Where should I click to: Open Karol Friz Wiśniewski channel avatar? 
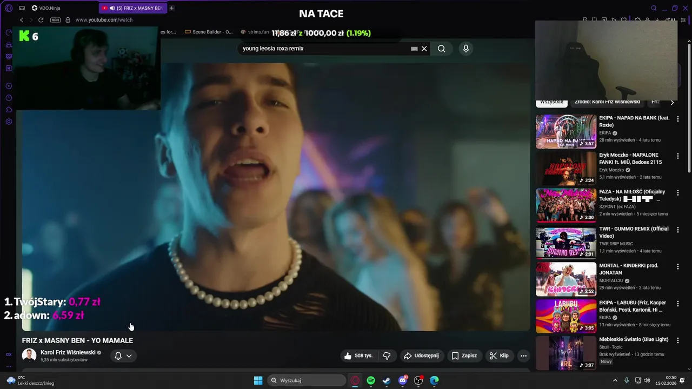coord(29,356)
